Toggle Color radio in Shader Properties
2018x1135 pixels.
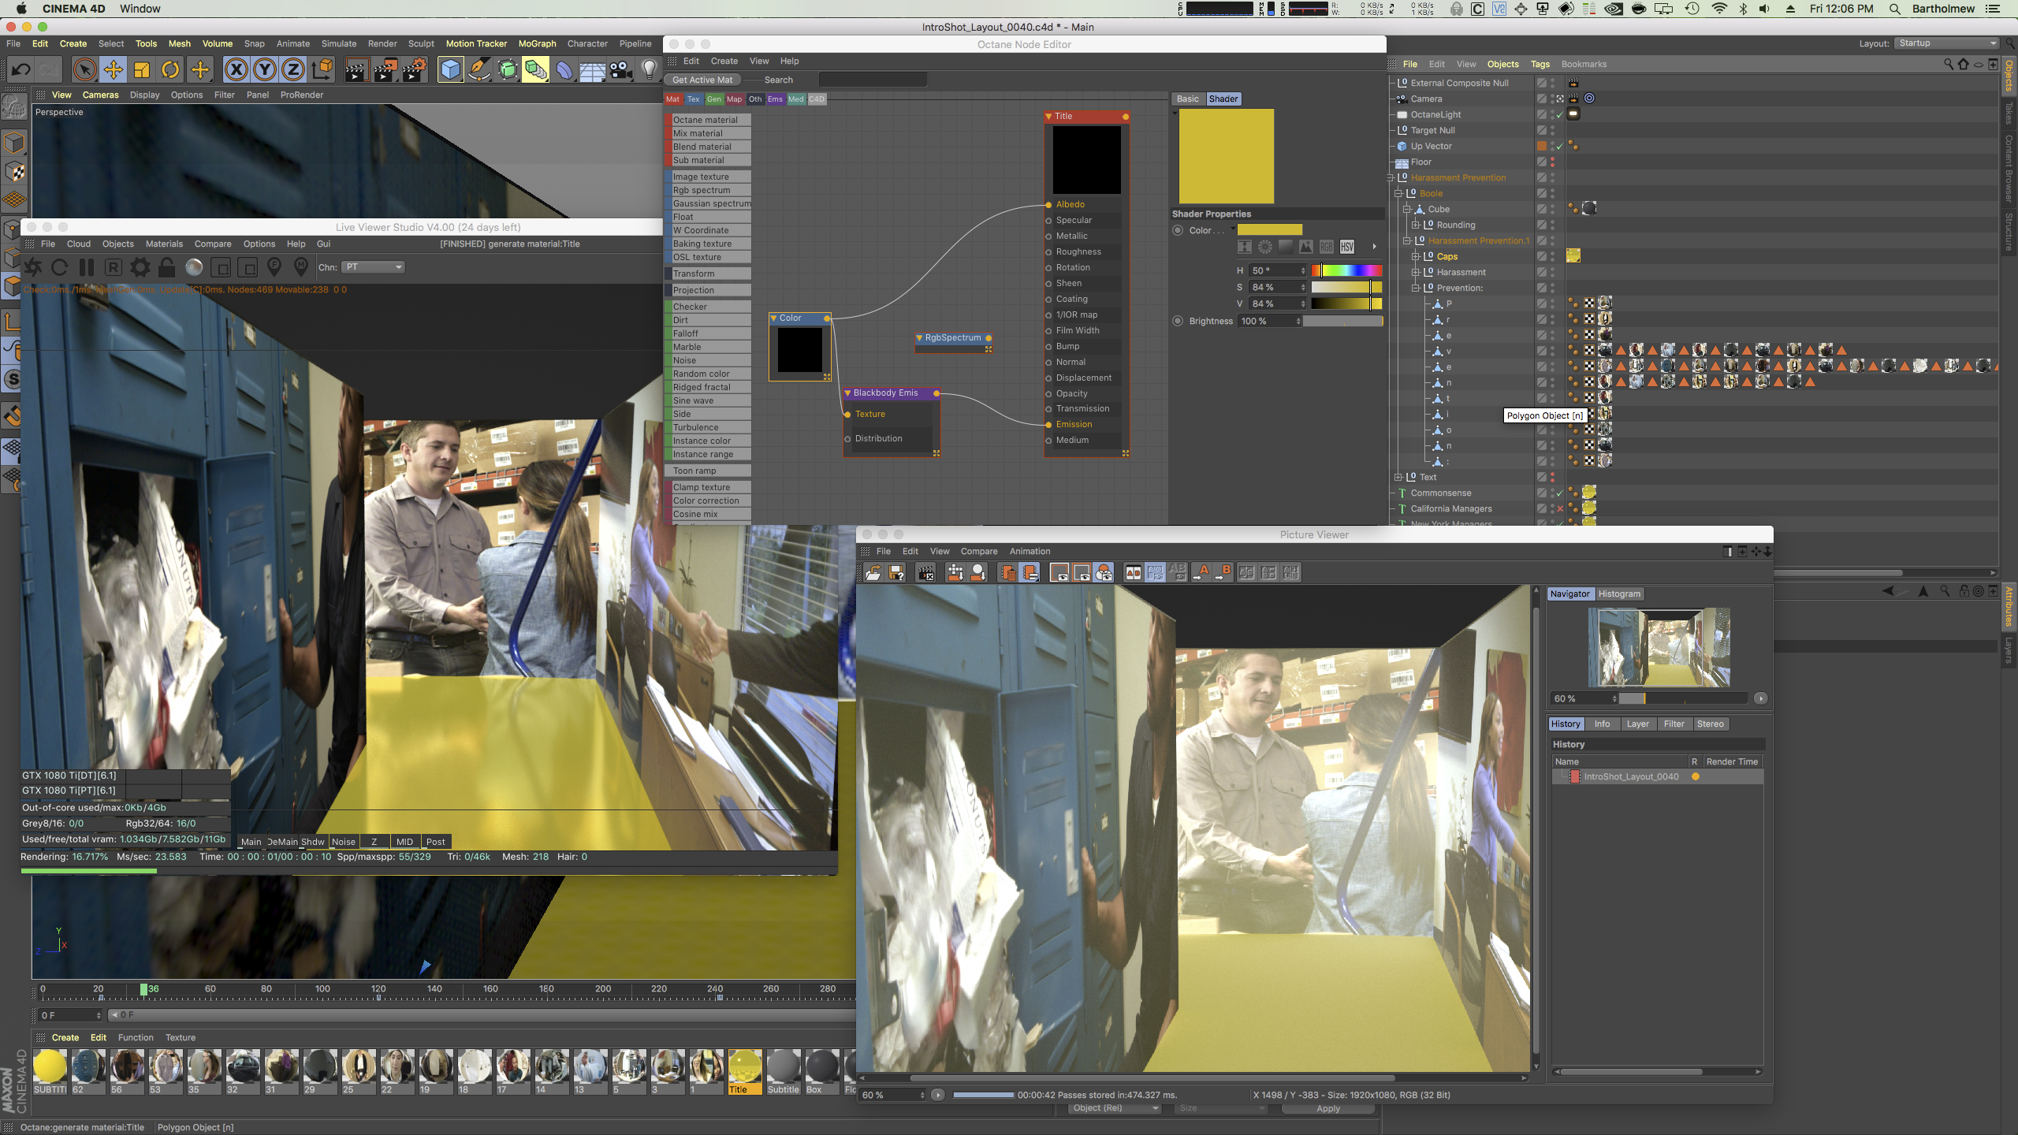(1178, 230)
